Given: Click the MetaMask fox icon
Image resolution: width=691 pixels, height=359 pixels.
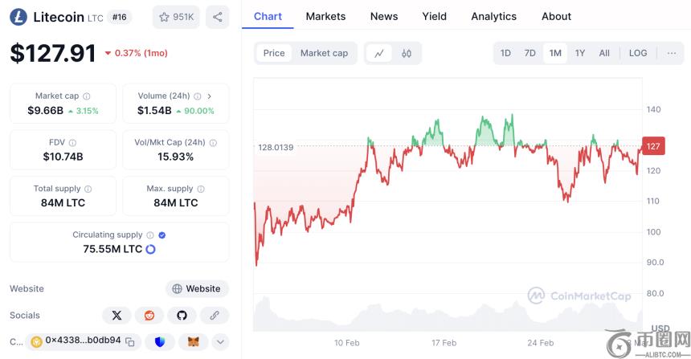Looking at the screenshot, I should coord(193,341).
